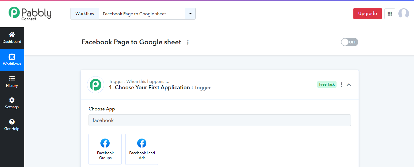Click the Workflow label in header
This screenshot has width=414, height=167.
click(85, 14)
